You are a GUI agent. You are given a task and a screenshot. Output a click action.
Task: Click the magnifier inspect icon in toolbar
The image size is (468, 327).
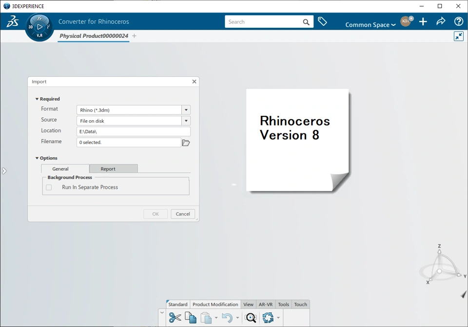pyautogui.click(x=251, y=318)
